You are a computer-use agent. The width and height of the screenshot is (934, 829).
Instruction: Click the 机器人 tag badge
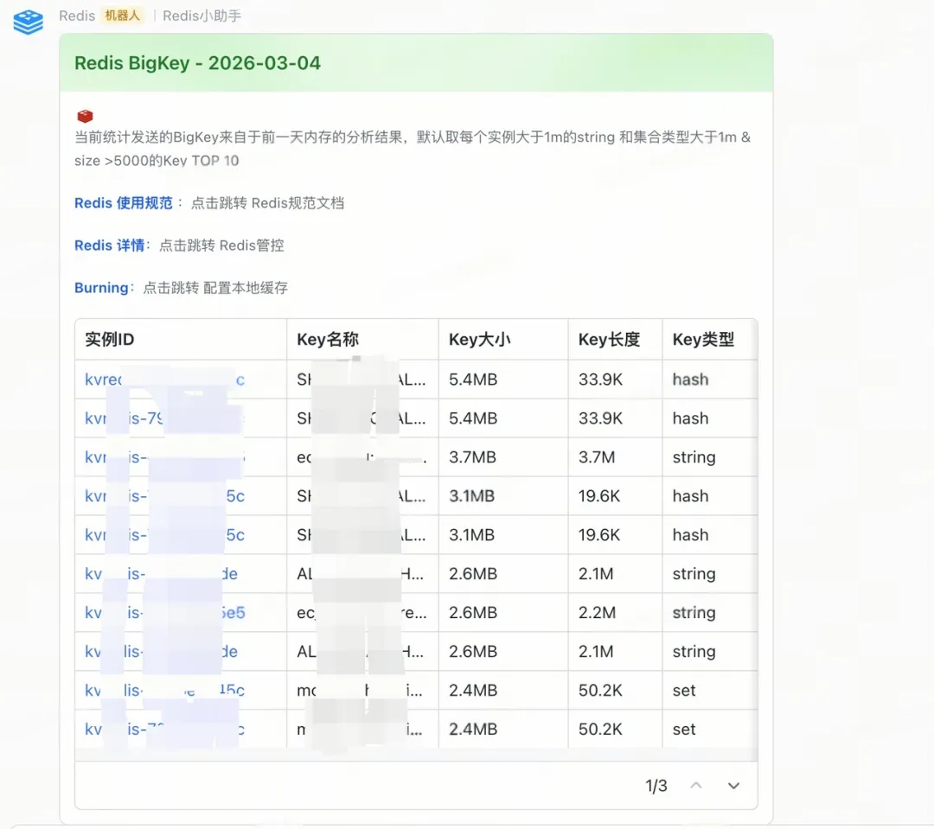[x=122, y=16]
